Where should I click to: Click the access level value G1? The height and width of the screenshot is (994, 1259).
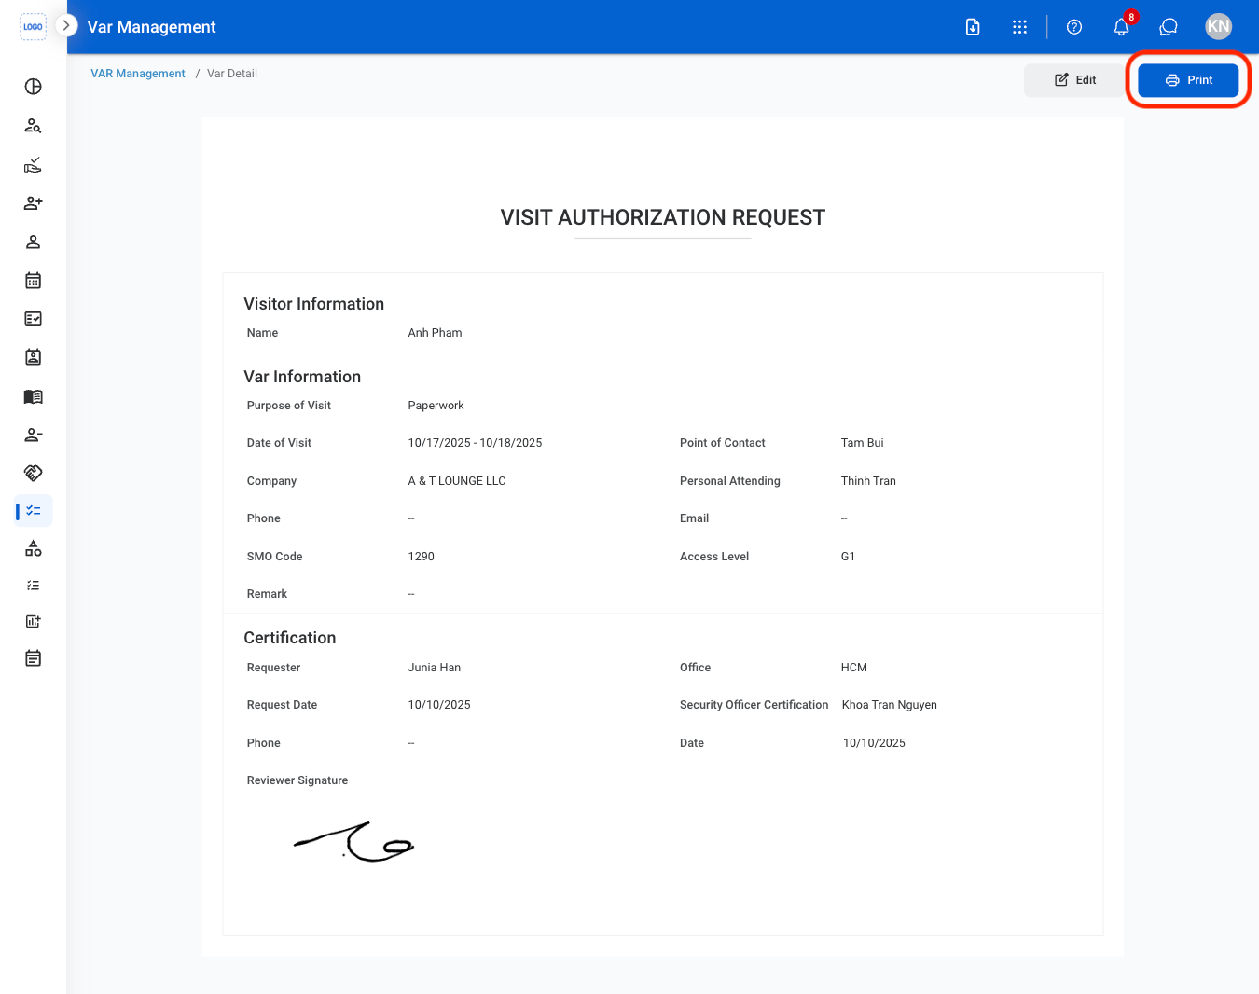click(x=848, y=557)
